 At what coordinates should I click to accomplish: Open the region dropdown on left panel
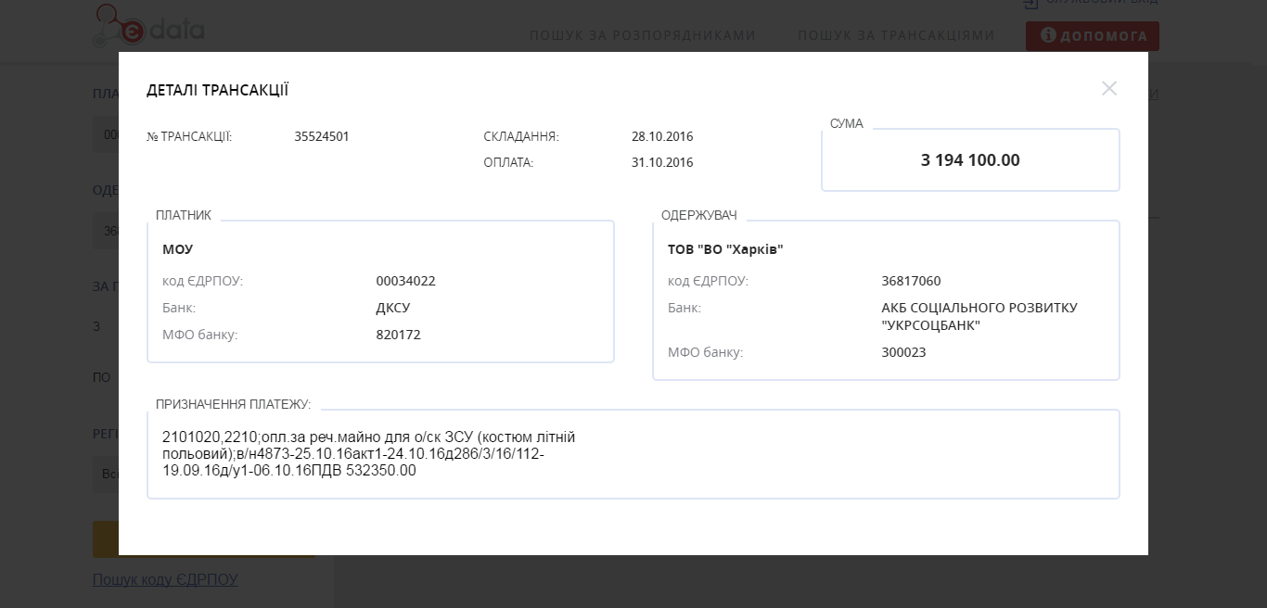point(105,474)
